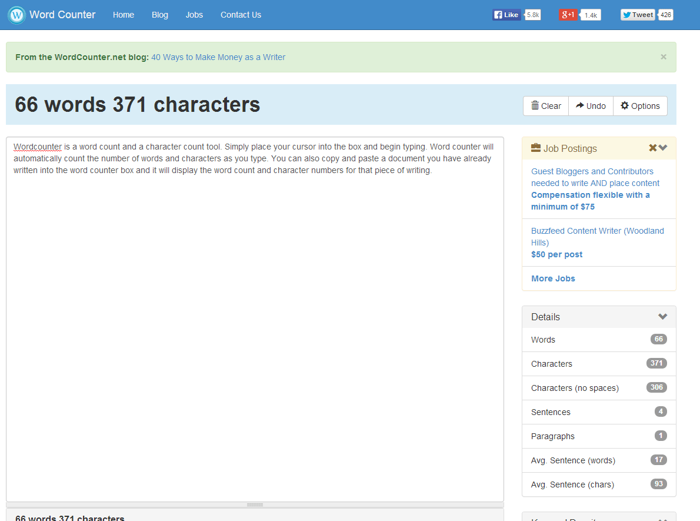Screen dimensions: 700x521
Task: Collapse the Details panel chevron
Action: tap(662, 316)
